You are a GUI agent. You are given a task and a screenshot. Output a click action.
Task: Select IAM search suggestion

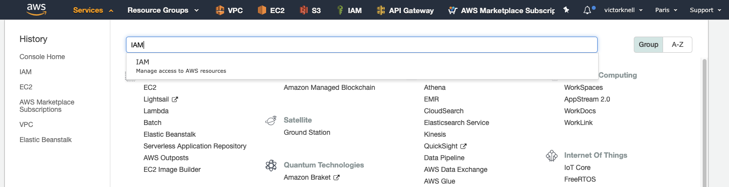(x=362, y=66)
